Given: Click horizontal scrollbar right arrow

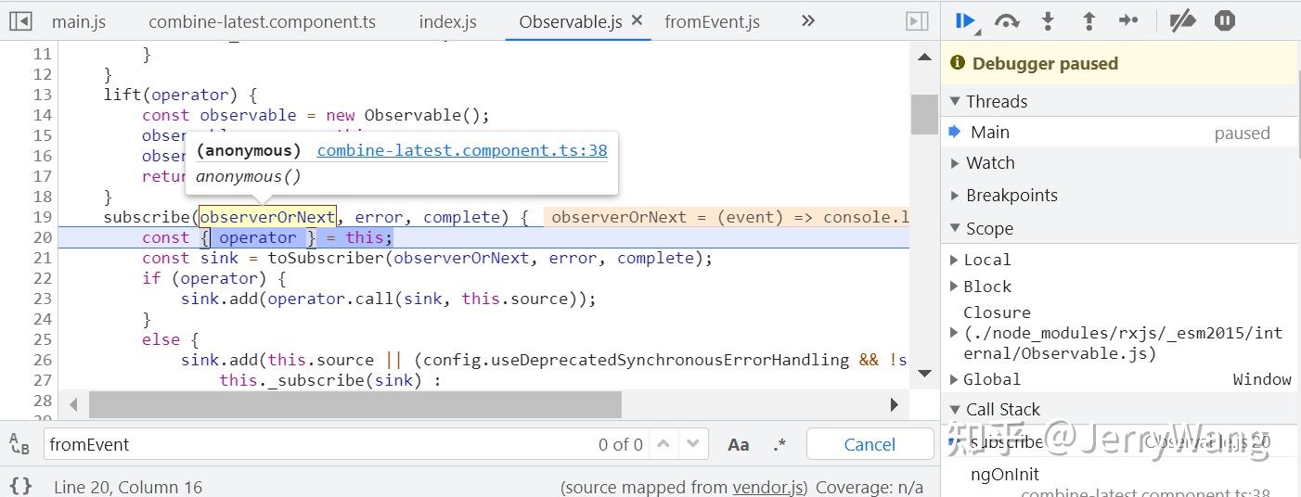Looking at the screenshot, I should tap(894, 404).
